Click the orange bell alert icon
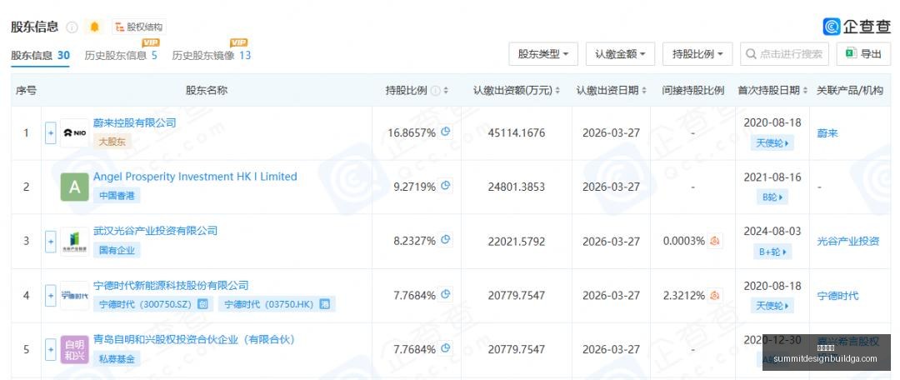Viewport: 900px width, 380px height. 95,27
